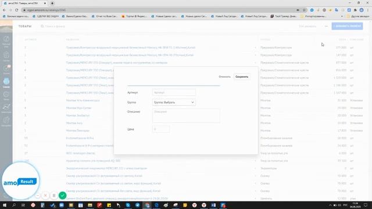The width and height of the screenshot is (372, 209).
Task: Click Сохранить button in the dialog
Action: point(242,77)
